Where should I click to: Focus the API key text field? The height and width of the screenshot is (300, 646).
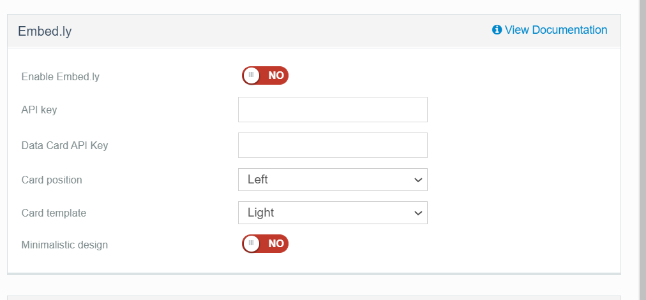[x=333, y=110]
